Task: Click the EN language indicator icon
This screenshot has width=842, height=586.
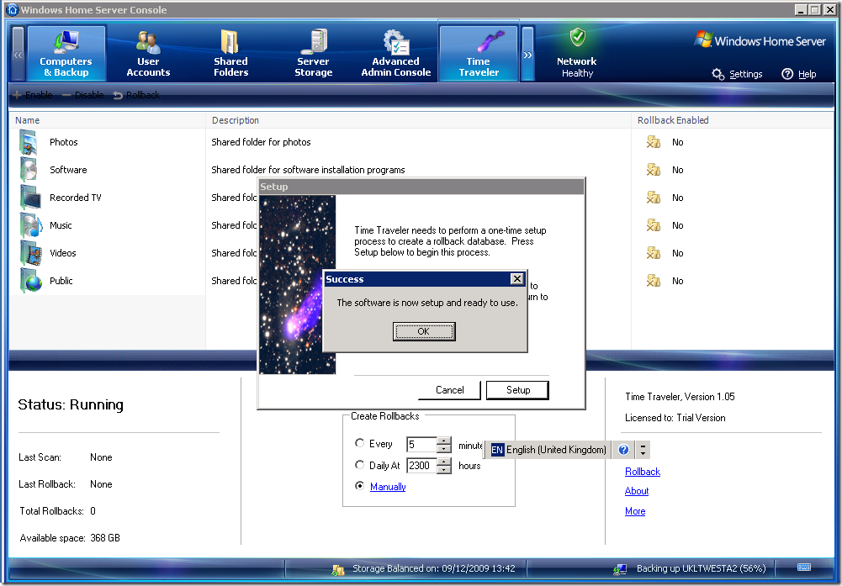Action: [x=497, y=450]
